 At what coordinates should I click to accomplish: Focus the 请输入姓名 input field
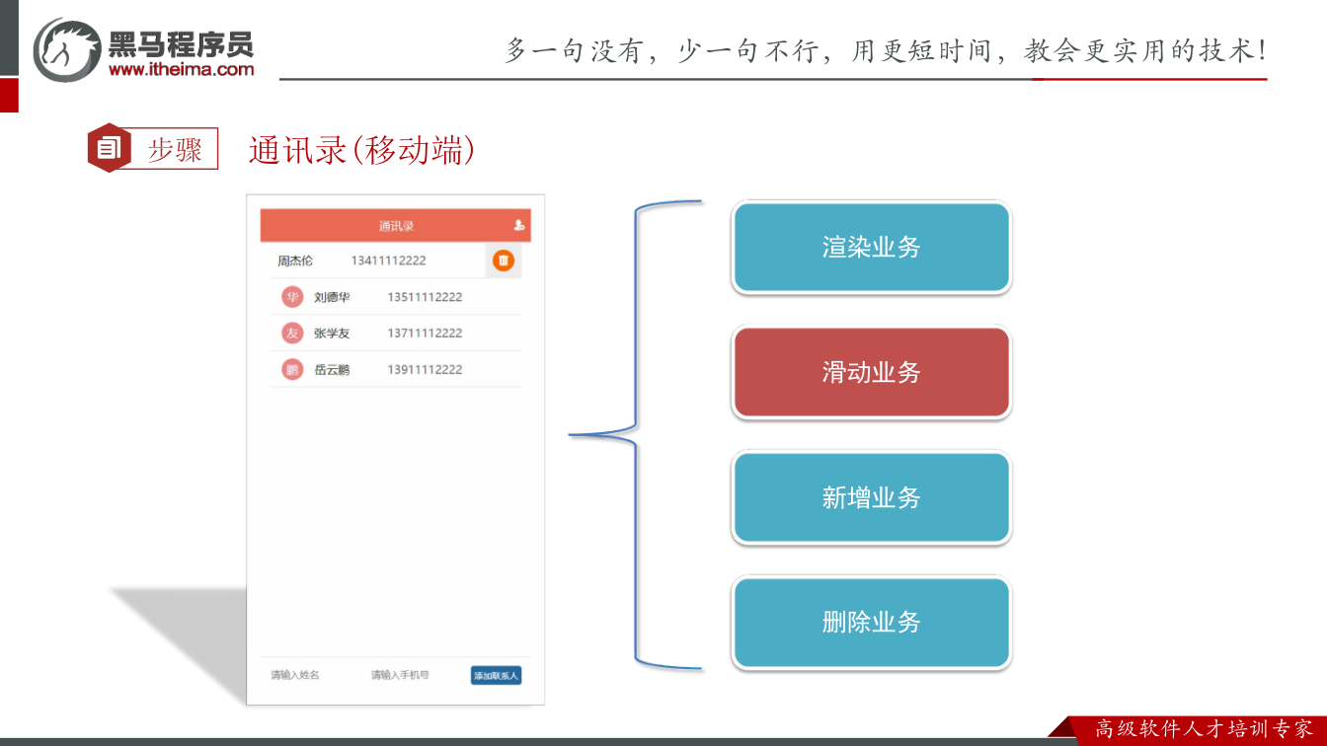295,676
